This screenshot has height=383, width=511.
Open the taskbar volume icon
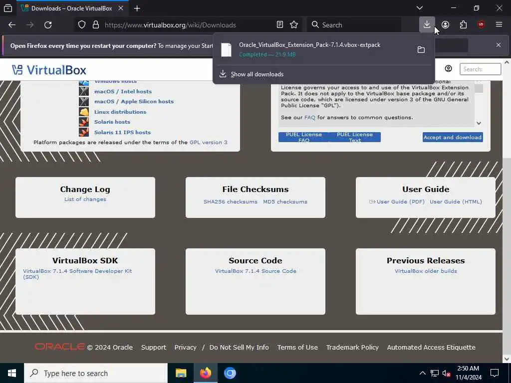[447, 373]
